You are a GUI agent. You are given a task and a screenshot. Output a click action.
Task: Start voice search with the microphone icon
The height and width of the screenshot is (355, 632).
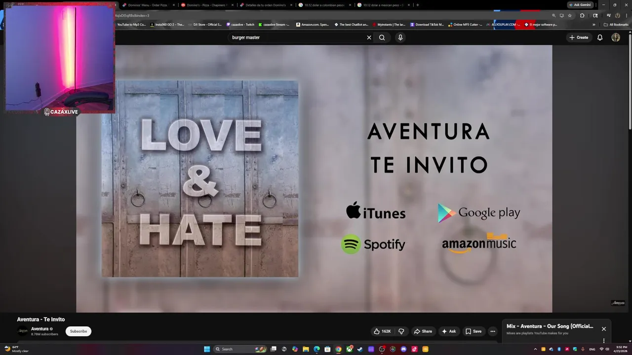click(x=400, y=37)
